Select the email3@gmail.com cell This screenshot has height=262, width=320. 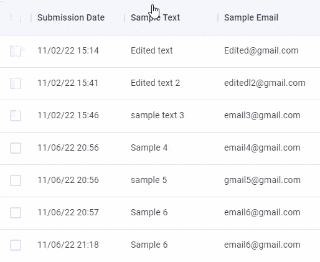262,115
